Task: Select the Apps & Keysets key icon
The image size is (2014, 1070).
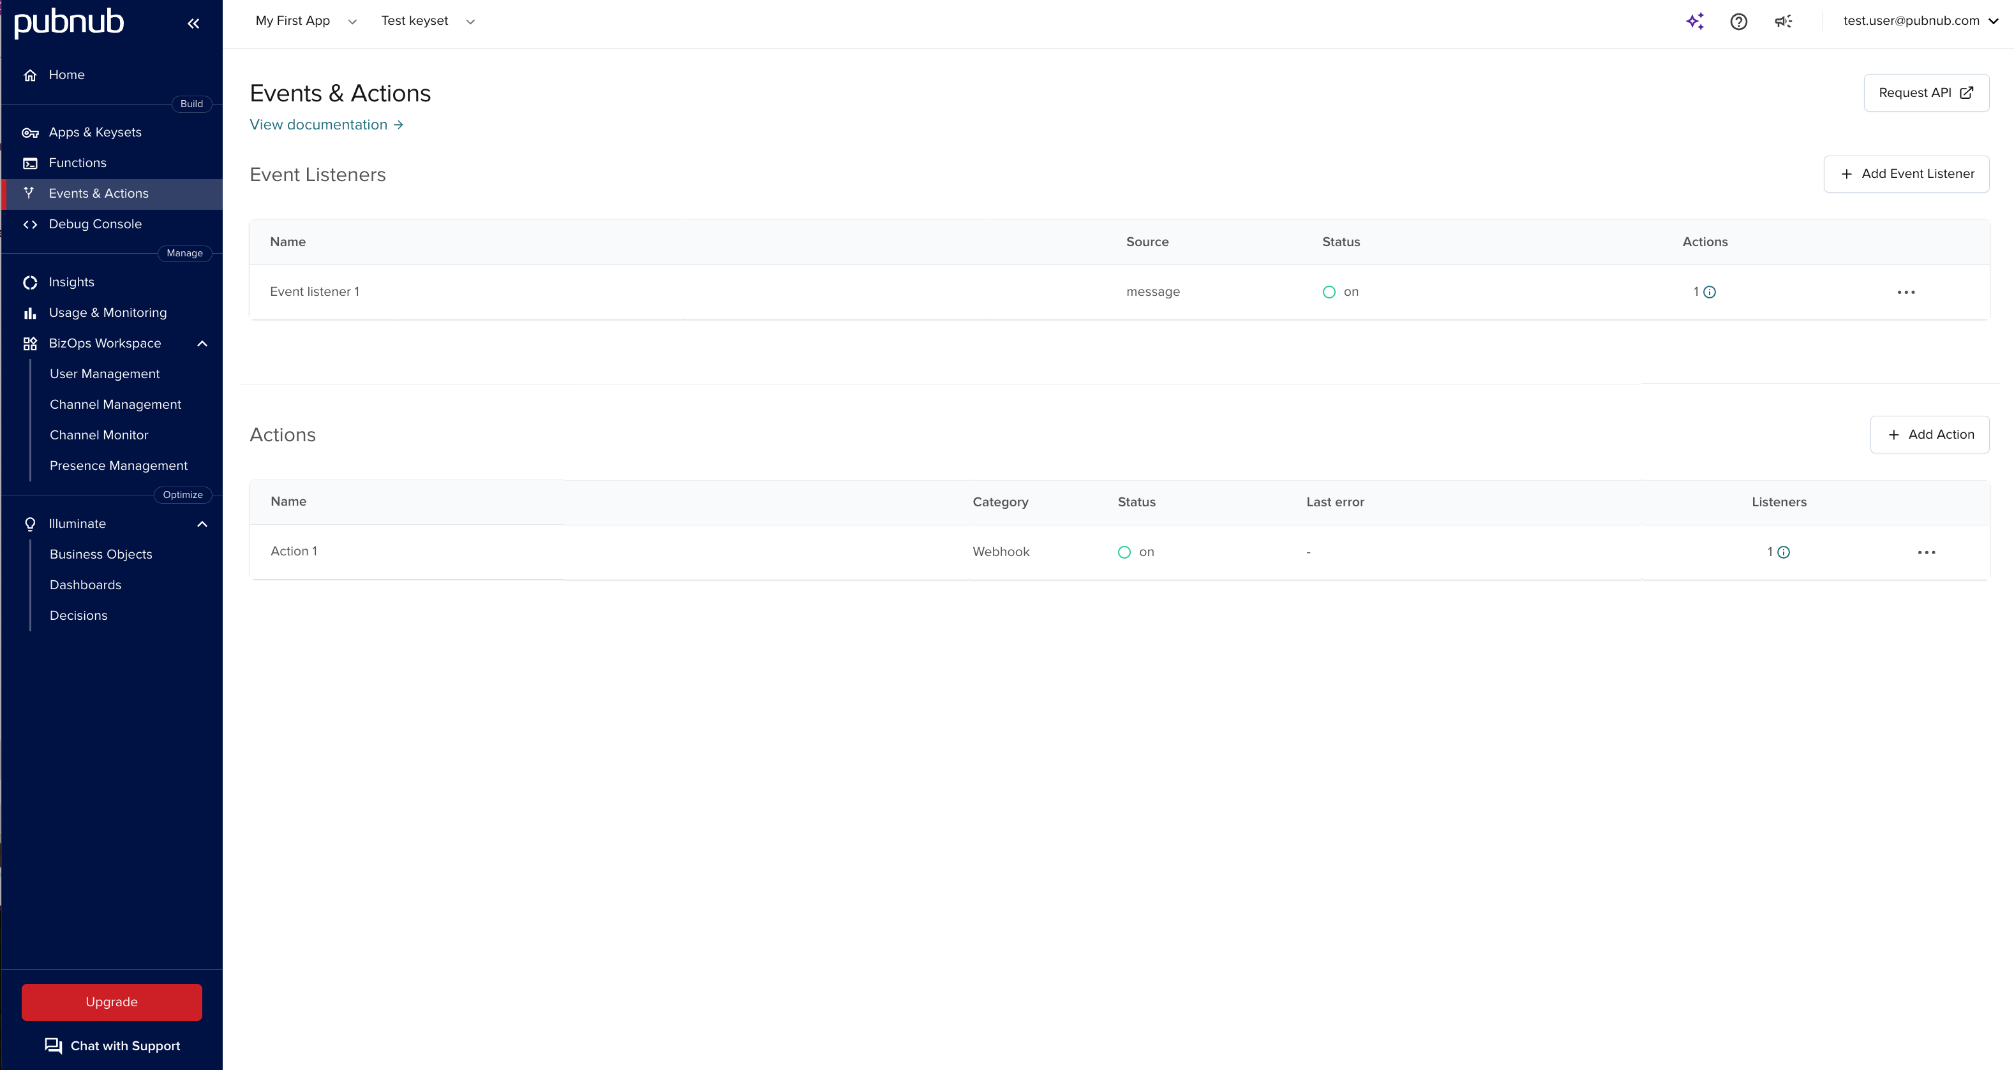Action: (30, 132)
